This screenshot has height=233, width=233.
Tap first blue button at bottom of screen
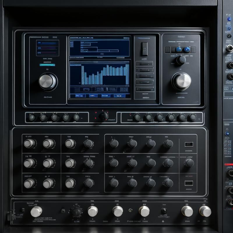pos(80,96)
